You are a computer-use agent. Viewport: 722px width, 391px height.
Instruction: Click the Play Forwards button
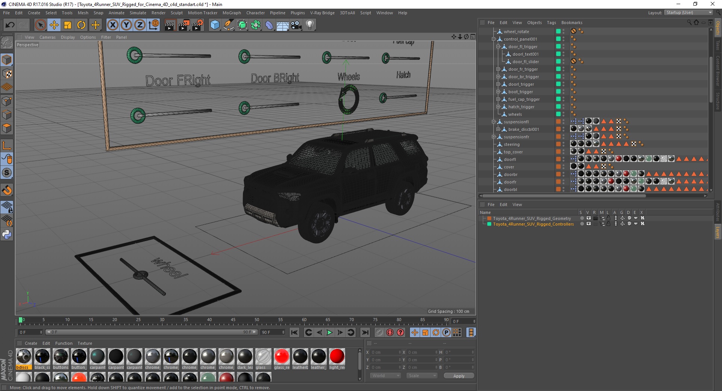[x=329, y=332]
